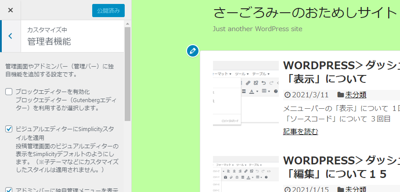Click the first post's editor screenshot thumbnail
The height and width of the screenshot is (192, 400).
(x=245, y=93)
